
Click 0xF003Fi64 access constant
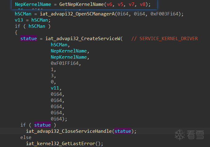[x=164, y=14]
